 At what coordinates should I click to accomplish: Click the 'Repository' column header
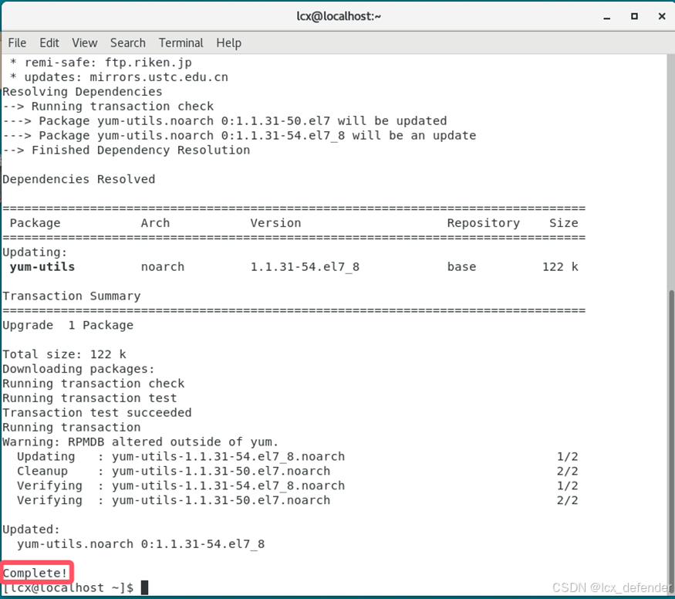tap(484, 223)
